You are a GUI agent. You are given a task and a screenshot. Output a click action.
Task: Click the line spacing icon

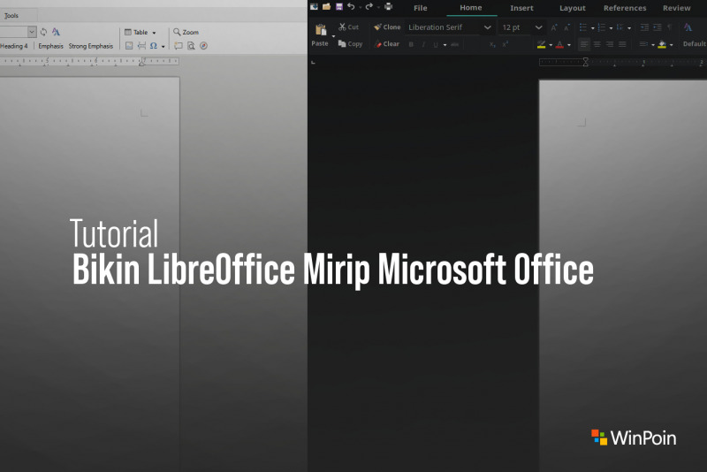point(643,44)
